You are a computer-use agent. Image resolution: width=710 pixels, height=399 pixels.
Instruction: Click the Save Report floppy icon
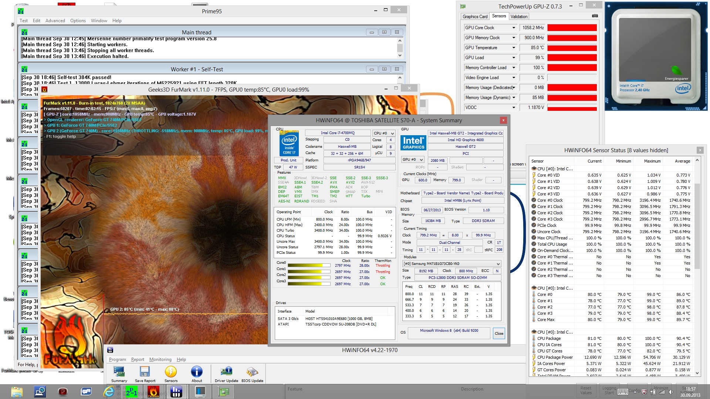pyautogui.click(x=145, y=372)
